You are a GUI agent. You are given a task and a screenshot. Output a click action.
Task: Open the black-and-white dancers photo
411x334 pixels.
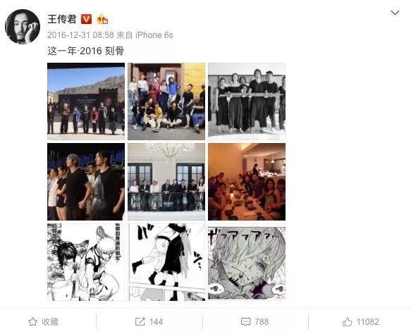247,101
